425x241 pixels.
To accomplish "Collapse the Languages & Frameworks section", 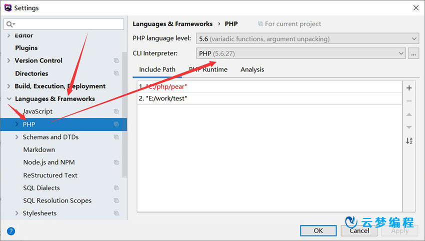I will 9,99.
